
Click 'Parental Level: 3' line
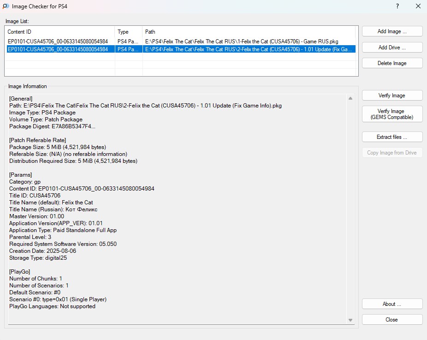[x=30, y=237]
